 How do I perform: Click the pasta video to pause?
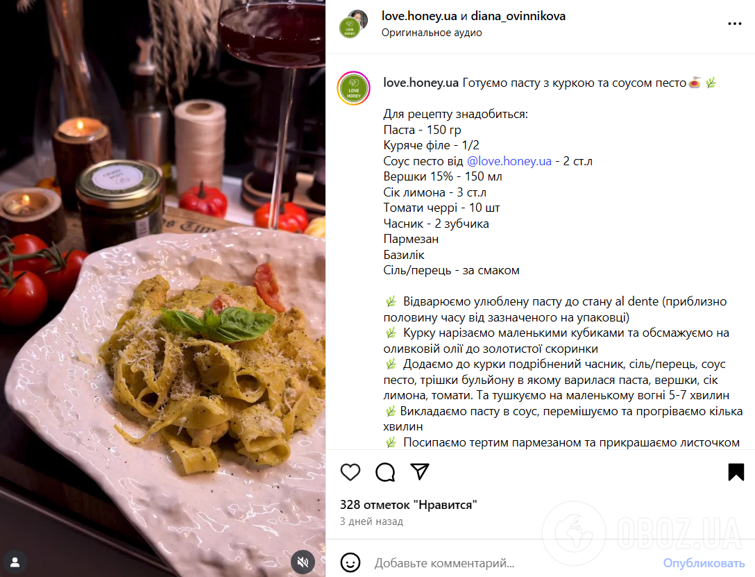tap(163, 289)
